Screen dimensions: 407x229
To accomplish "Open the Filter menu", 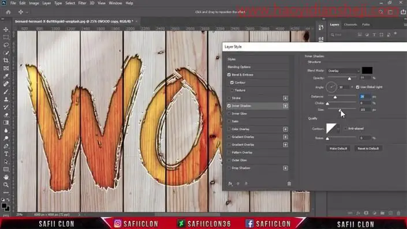I will [82, 3].
